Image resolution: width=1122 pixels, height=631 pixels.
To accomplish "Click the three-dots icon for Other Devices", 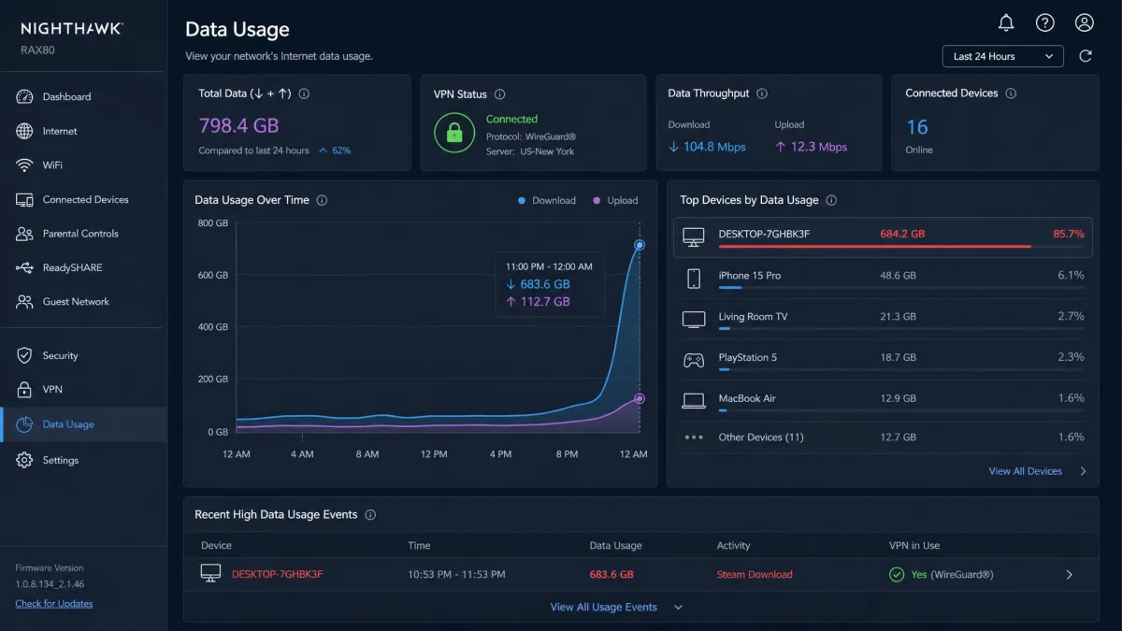I will 694,437.
